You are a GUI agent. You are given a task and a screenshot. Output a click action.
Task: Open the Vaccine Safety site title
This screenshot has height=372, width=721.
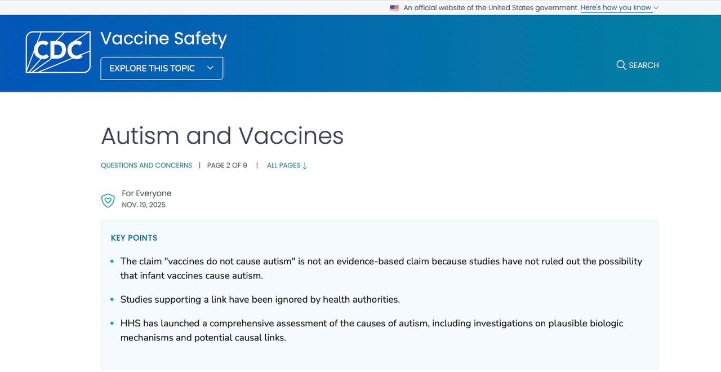163,38
